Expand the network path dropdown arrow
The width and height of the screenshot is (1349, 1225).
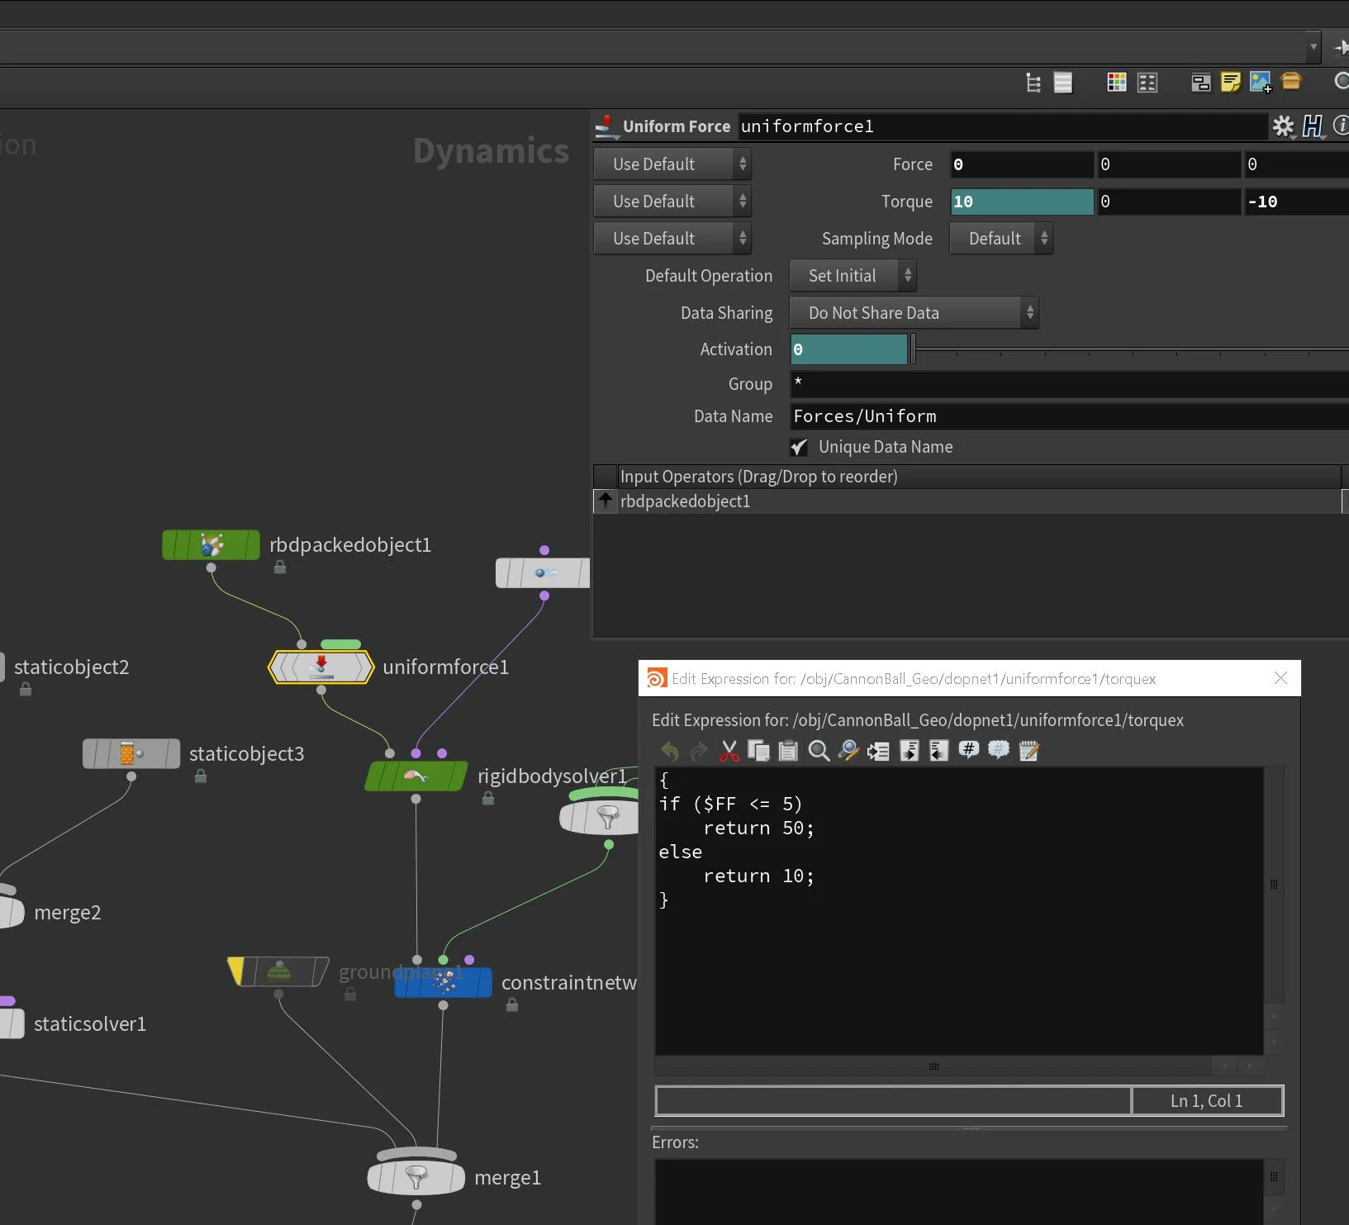tap(1313, 47)
